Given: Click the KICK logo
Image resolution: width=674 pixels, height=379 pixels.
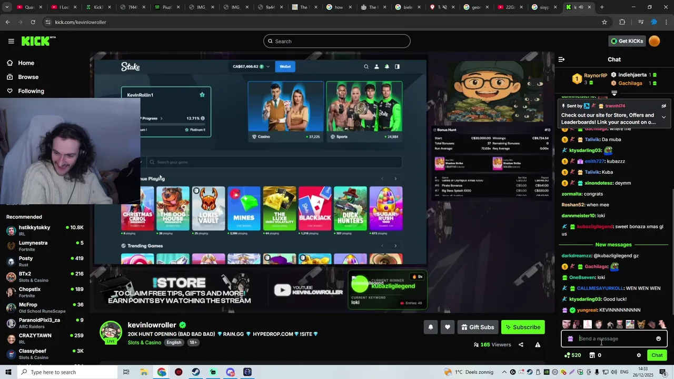Looking at the screenshot, I should [x=38, y=41].
